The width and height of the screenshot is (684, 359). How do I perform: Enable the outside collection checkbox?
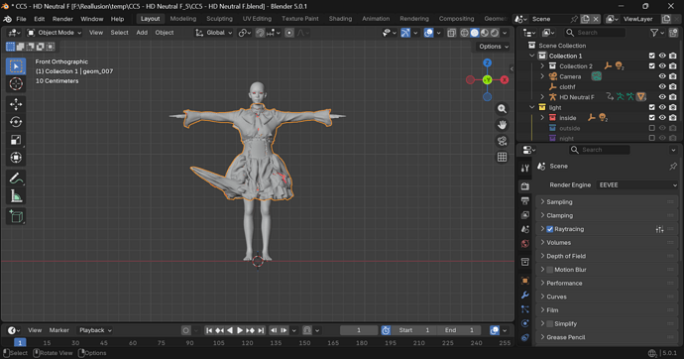click(651, 128)
